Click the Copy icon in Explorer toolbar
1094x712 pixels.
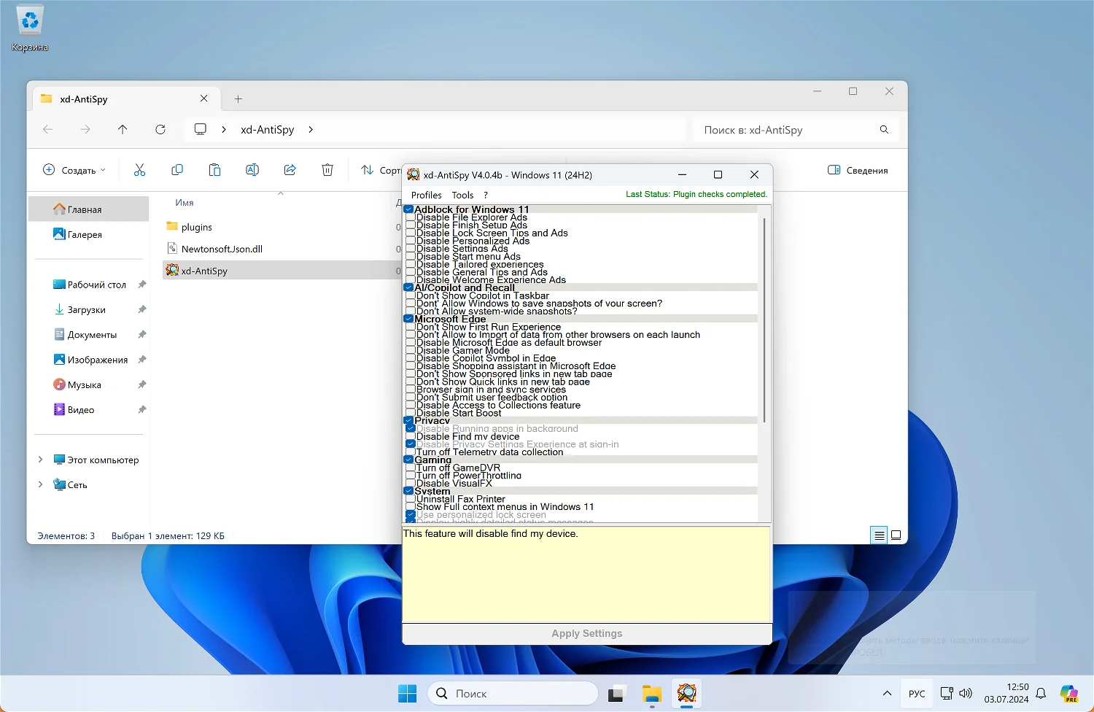point(177,170)
